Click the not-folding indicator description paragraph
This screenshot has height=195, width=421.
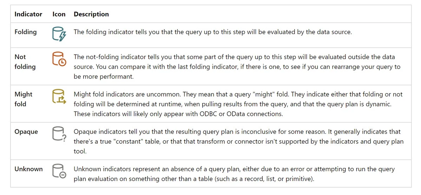pos(237,67)
